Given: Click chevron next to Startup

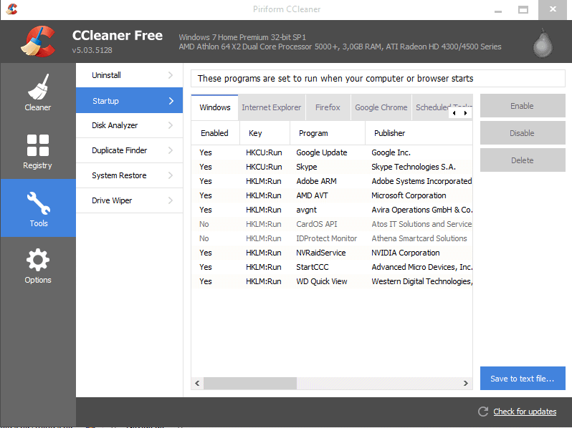Looking at the screenshot, I should 171,101.
